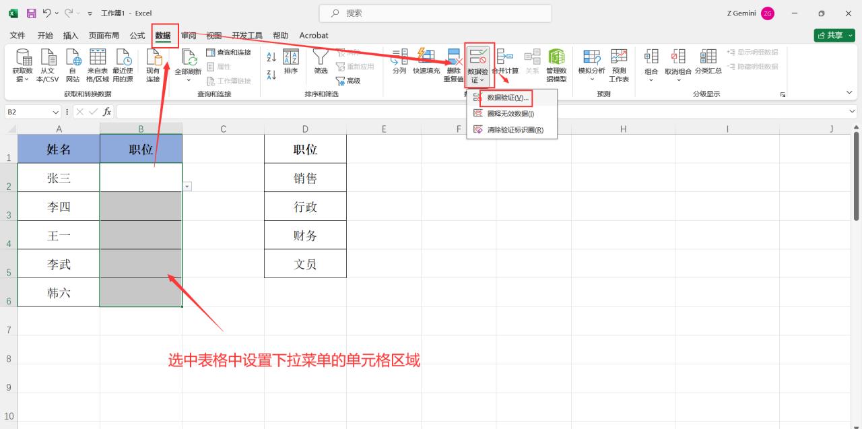Click the 从文本/CSV import icon
Image resolution: width=862 pixels, height=429 pixels.
point(47,66)
